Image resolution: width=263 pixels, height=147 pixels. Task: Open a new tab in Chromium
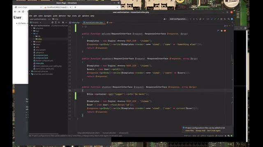click(75, 7)
